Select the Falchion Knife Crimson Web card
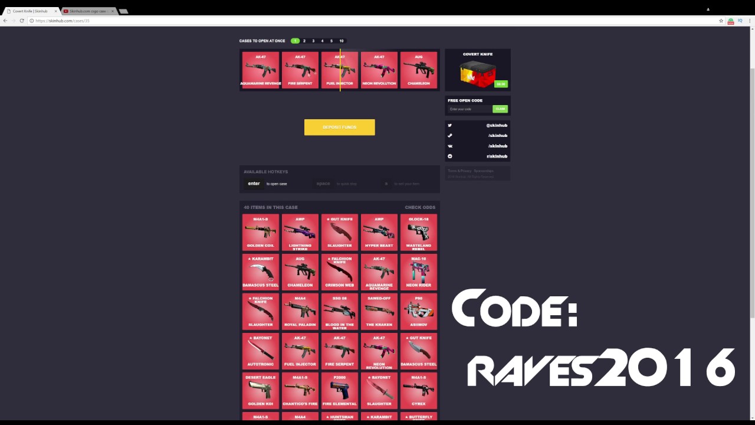This screenshot has height=425, width=755. 340,272
